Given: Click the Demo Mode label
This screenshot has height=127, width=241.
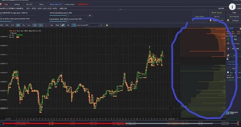Looking at the screenshot, I should [x=199, y=16].
